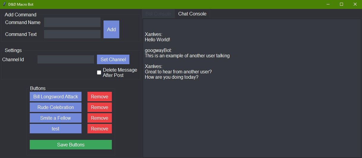Screen dimensions: 362x158
Task: Click the test macro button
Action: (56, 129)
